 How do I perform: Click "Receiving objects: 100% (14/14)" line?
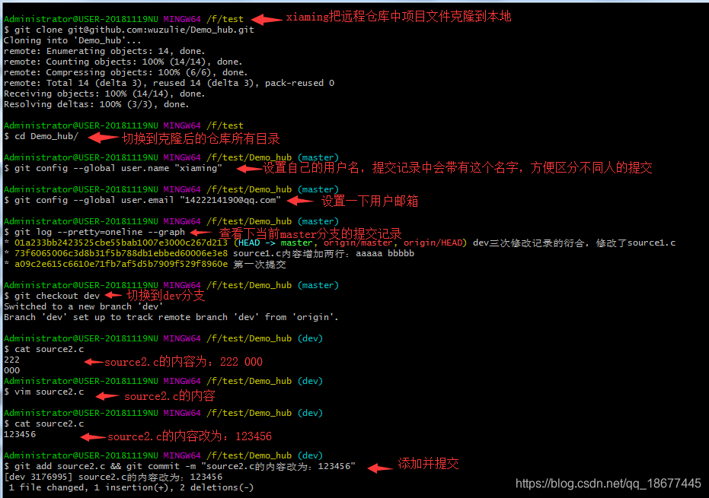[x=104, y=94]
